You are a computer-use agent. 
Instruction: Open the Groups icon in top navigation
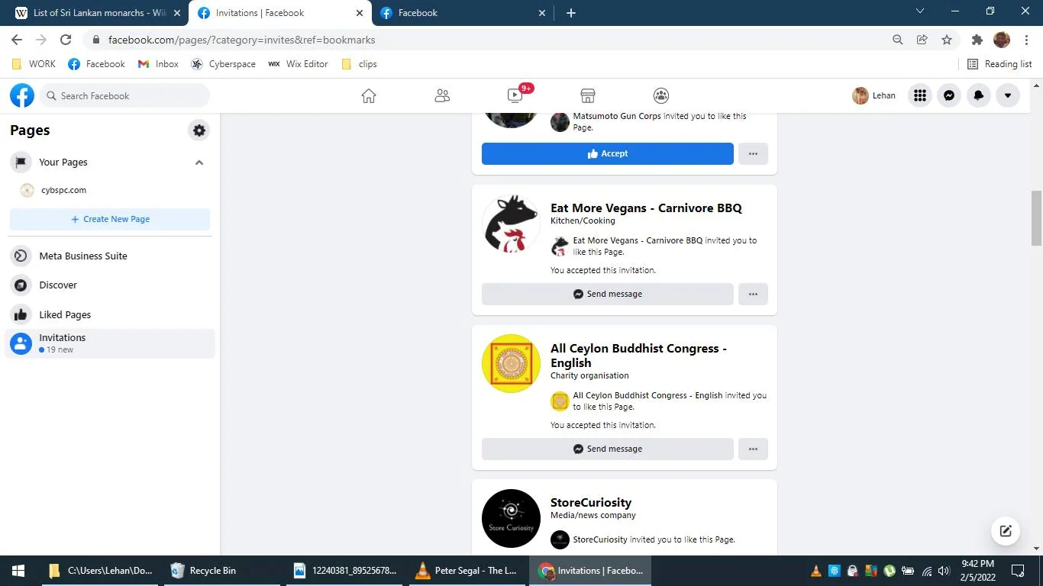(x=661, y=95)
